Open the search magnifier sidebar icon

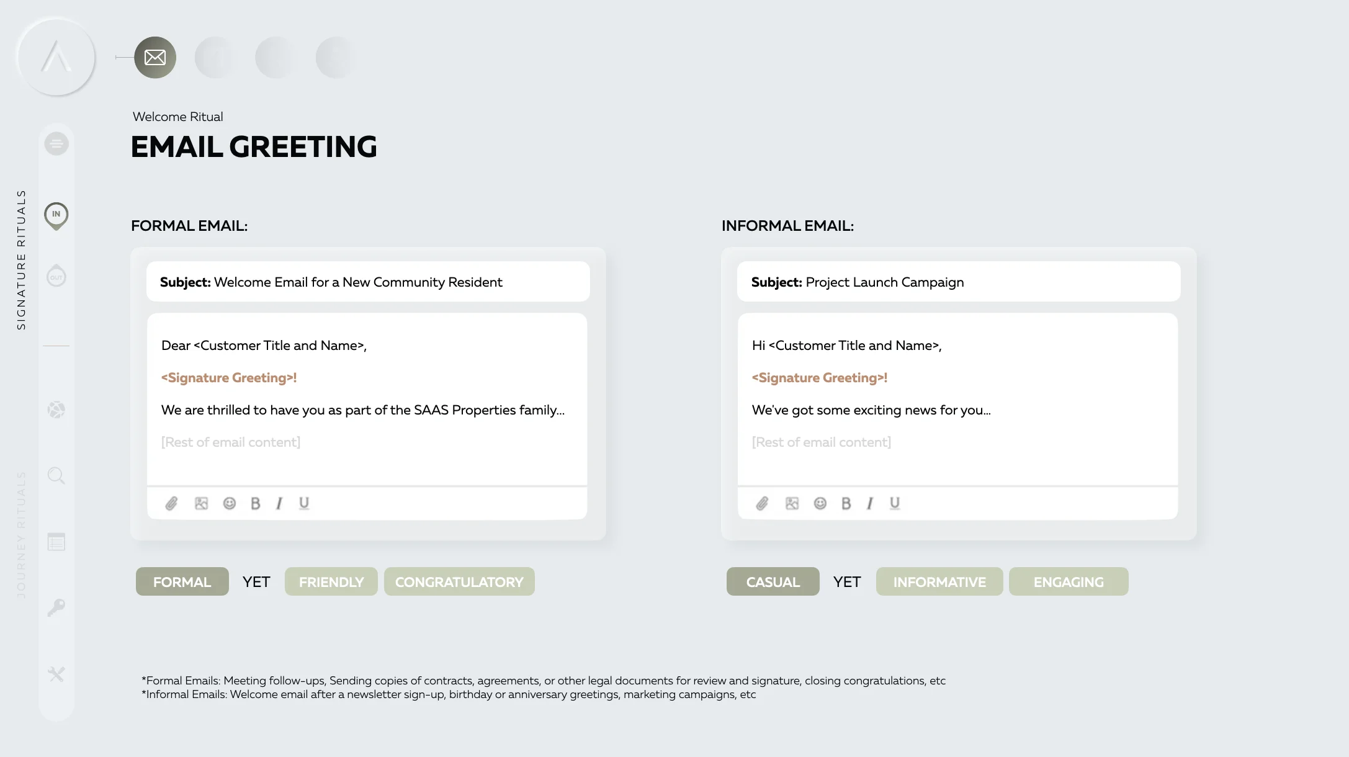[56, 476]
